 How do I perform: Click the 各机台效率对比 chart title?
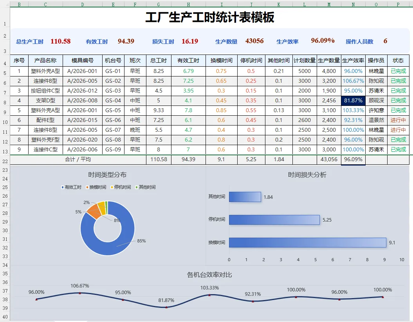tap(209, 275)
